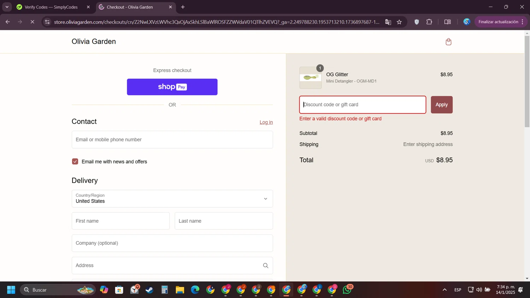The height and width of the screenshot is (298, 530).
Task: Click the address search magnifier icon
Action: 266,266
